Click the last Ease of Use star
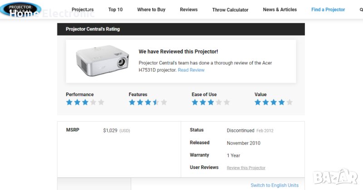The width and height of the screenshot is (363, 190). pos(226,102)
